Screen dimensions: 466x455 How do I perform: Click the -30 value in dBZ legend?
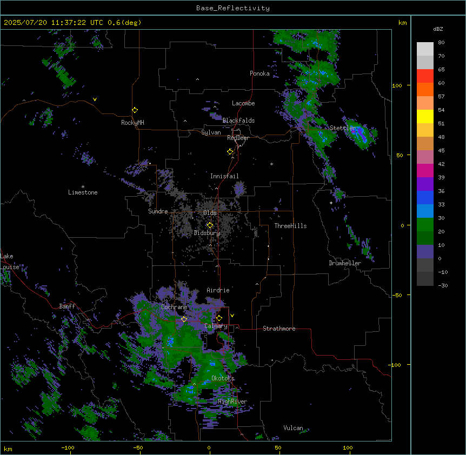coord(443,286)
